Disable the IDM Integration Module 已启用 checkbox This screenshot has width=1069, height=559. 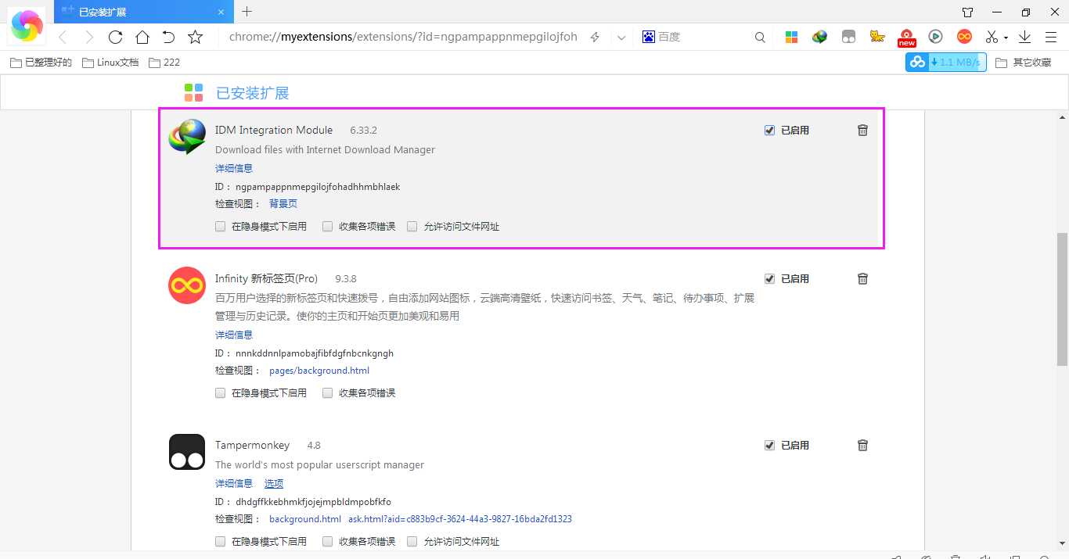[x=769, y=131]
